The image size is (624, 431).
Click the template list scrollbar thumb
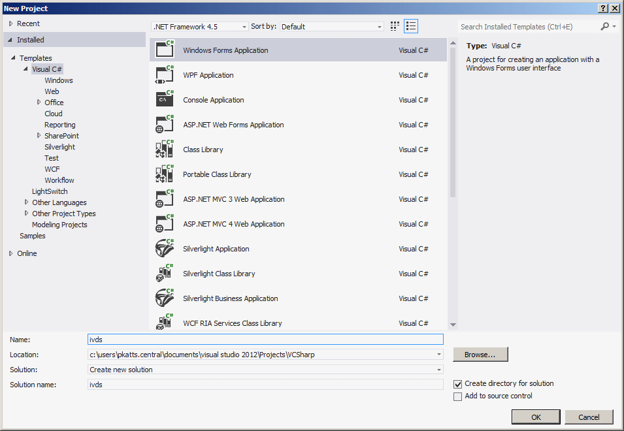pos(453,123)
